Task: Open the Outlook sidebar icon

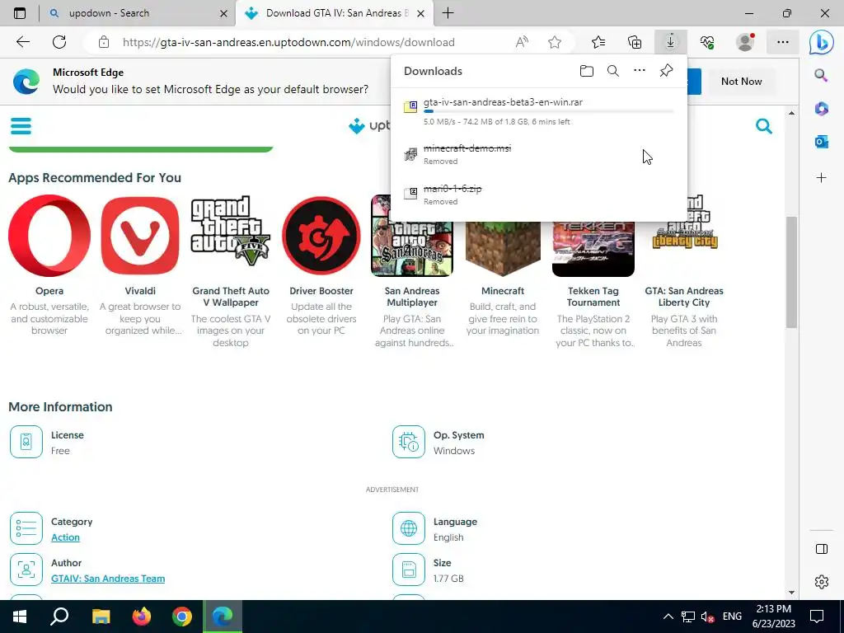Action: tap(821, 142)
